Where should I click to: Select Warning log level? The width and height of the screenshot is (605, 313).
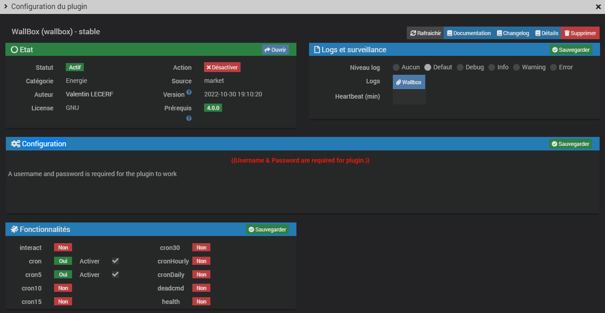pyautogui.click(x=517, y=67)
